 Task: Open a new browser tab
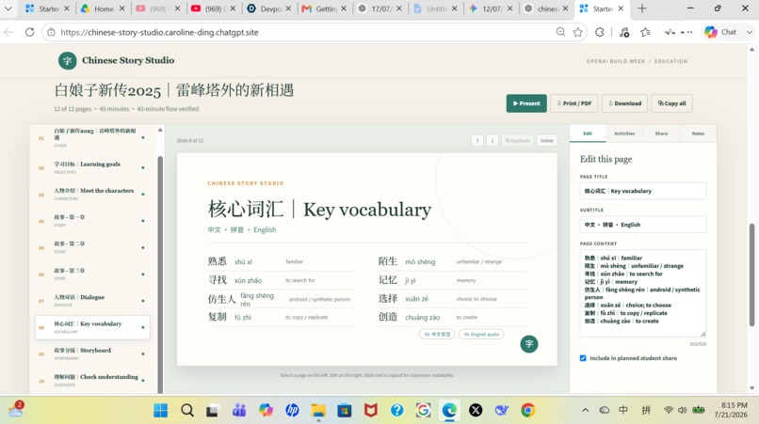642,8
